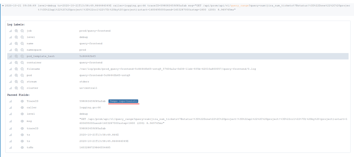Image resolution: width=354 pixels, height=157 pixels.
Task: Filter for name label value
Action: tap(16, 43)
